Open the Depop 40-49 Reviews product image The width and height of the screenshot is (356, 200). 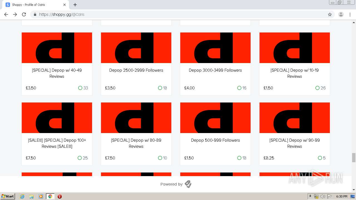(57, 48)
